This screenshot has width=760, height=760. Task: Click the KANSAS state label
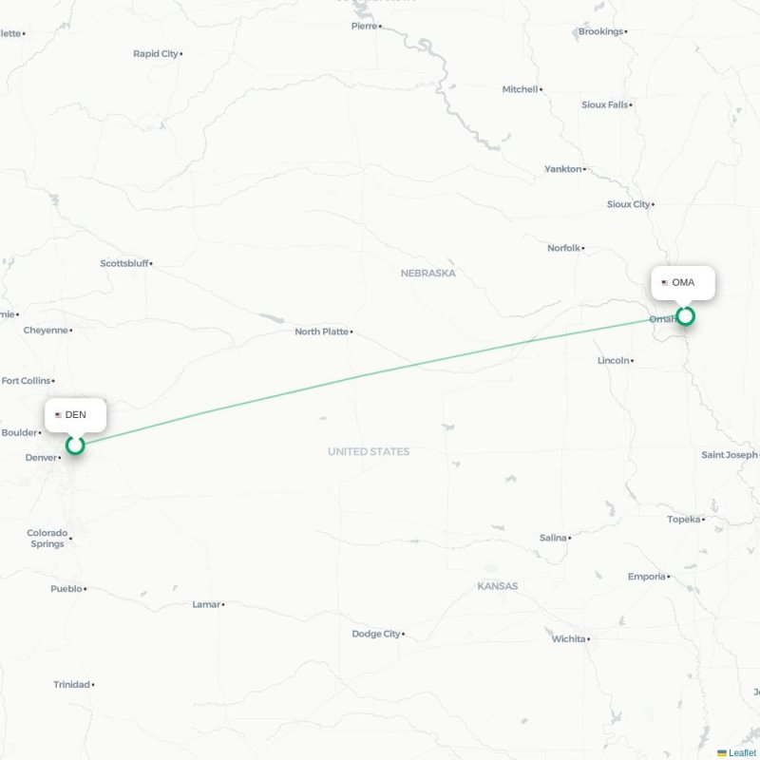pyautogui.click(x=497, y=586)
